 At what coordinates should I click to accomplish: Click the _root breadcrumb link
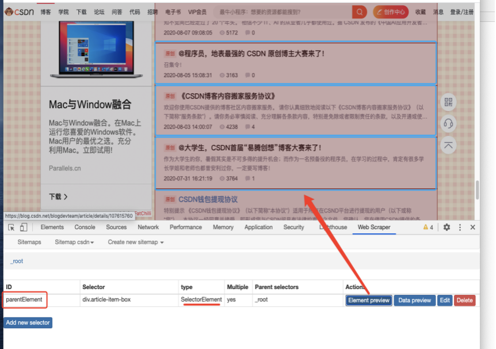[17, 261]
